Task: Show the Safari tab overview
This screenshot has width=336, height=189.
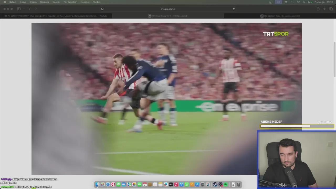Action: point(331,9)
